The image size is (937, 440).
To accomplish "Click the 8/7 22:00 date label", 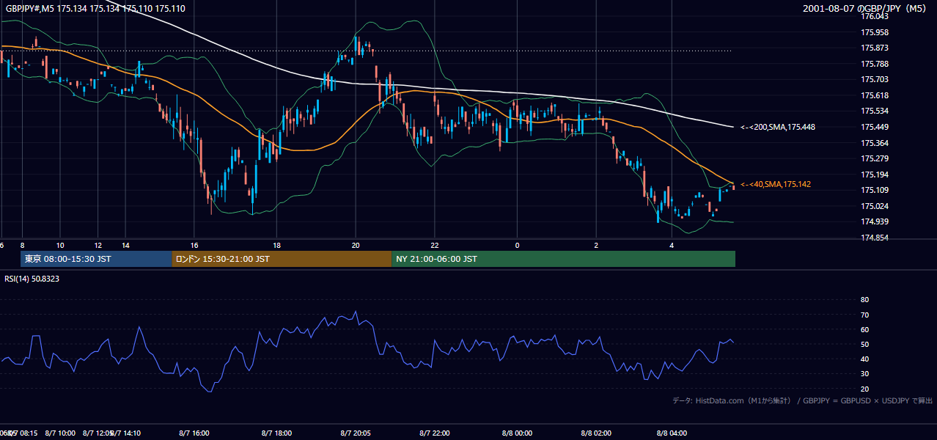I will (435, 433).
